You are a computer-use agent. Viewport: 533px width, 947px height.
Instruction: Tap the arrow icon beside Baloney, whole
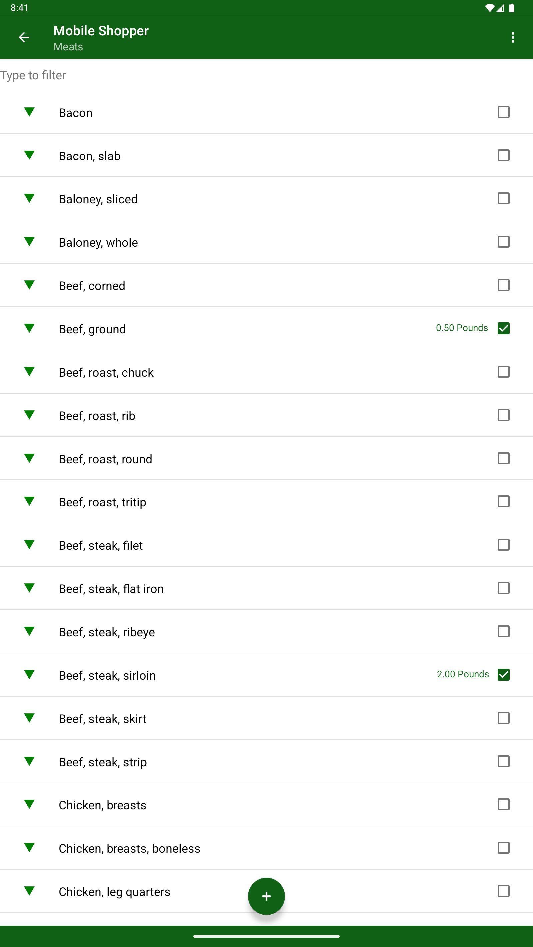click(29, 241)
